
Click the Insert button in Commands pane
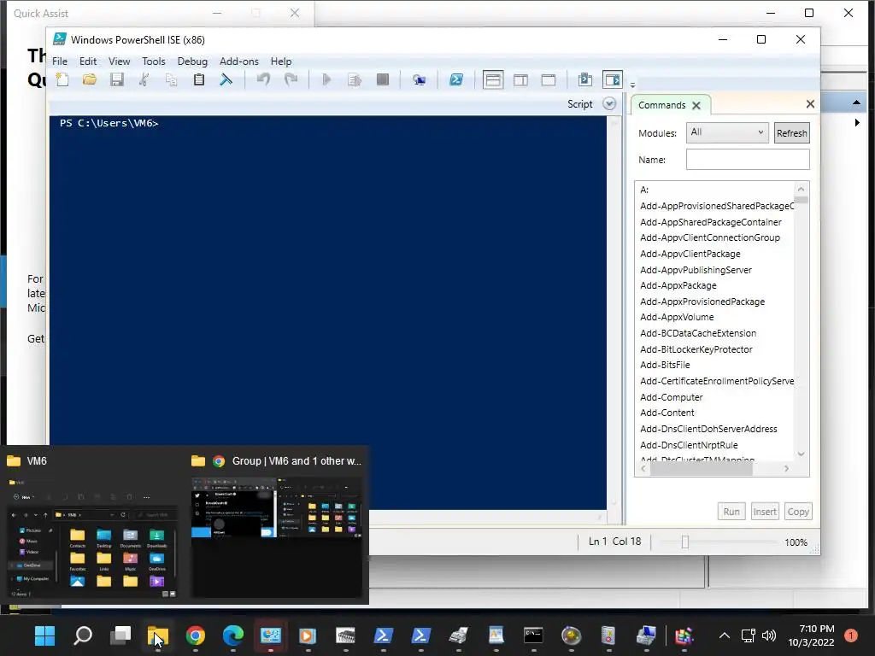click(765, 512)
